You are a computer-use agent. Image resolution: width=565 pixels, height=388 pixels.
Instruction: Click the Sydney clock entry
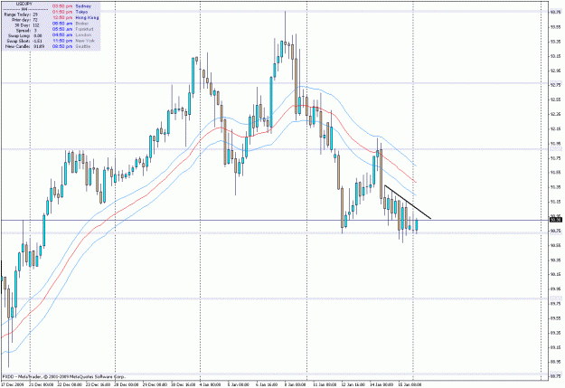click(71, 6)
